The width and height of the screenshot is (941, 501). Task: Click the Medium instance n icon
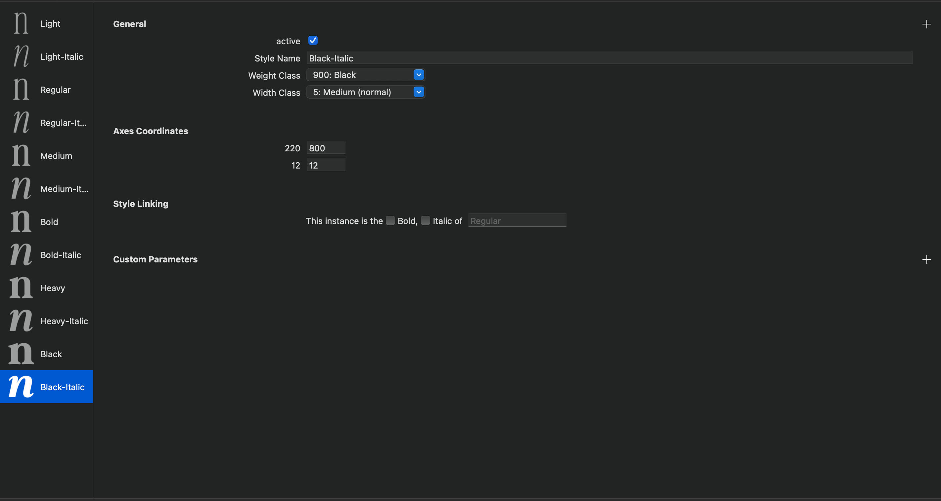pos(21,156)
